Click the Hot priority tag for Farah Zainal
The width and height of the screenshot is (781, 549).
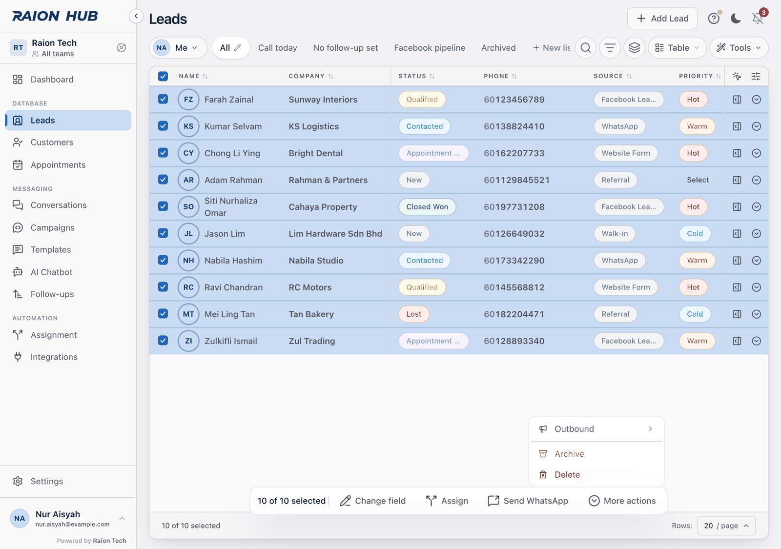(x=693, y=100)
